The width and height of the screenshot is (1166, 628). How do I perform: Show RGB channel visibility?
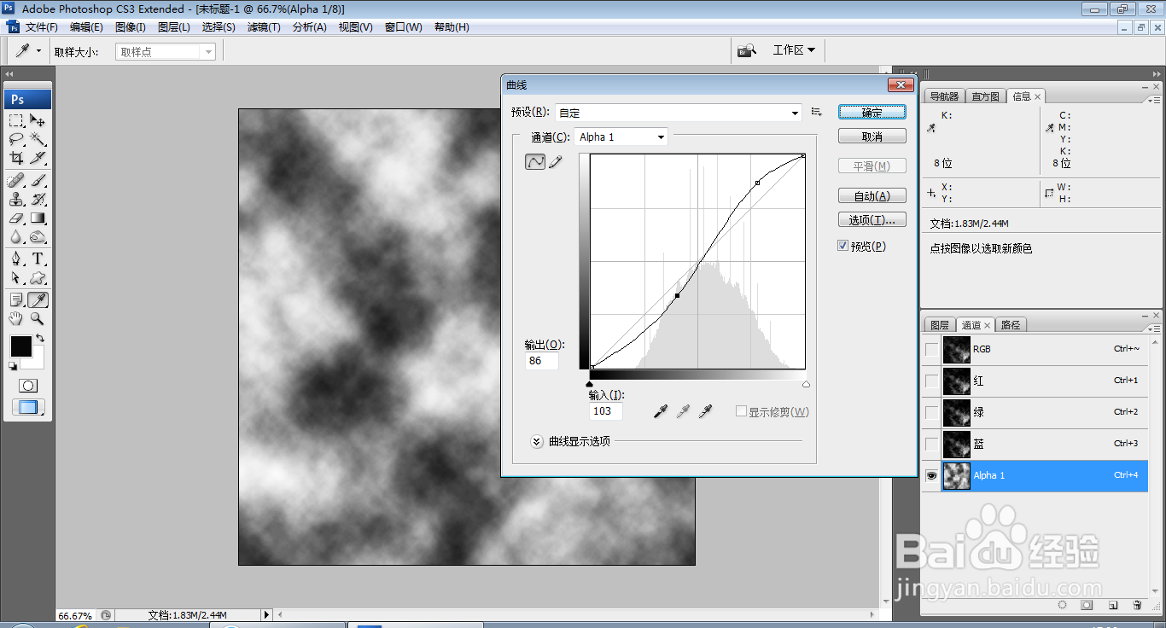(931, 349)
